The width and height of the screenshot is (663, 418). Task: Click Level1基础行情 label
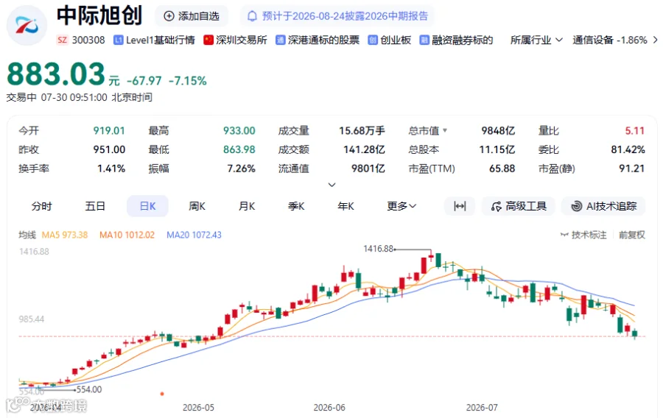tap(161, 40)
